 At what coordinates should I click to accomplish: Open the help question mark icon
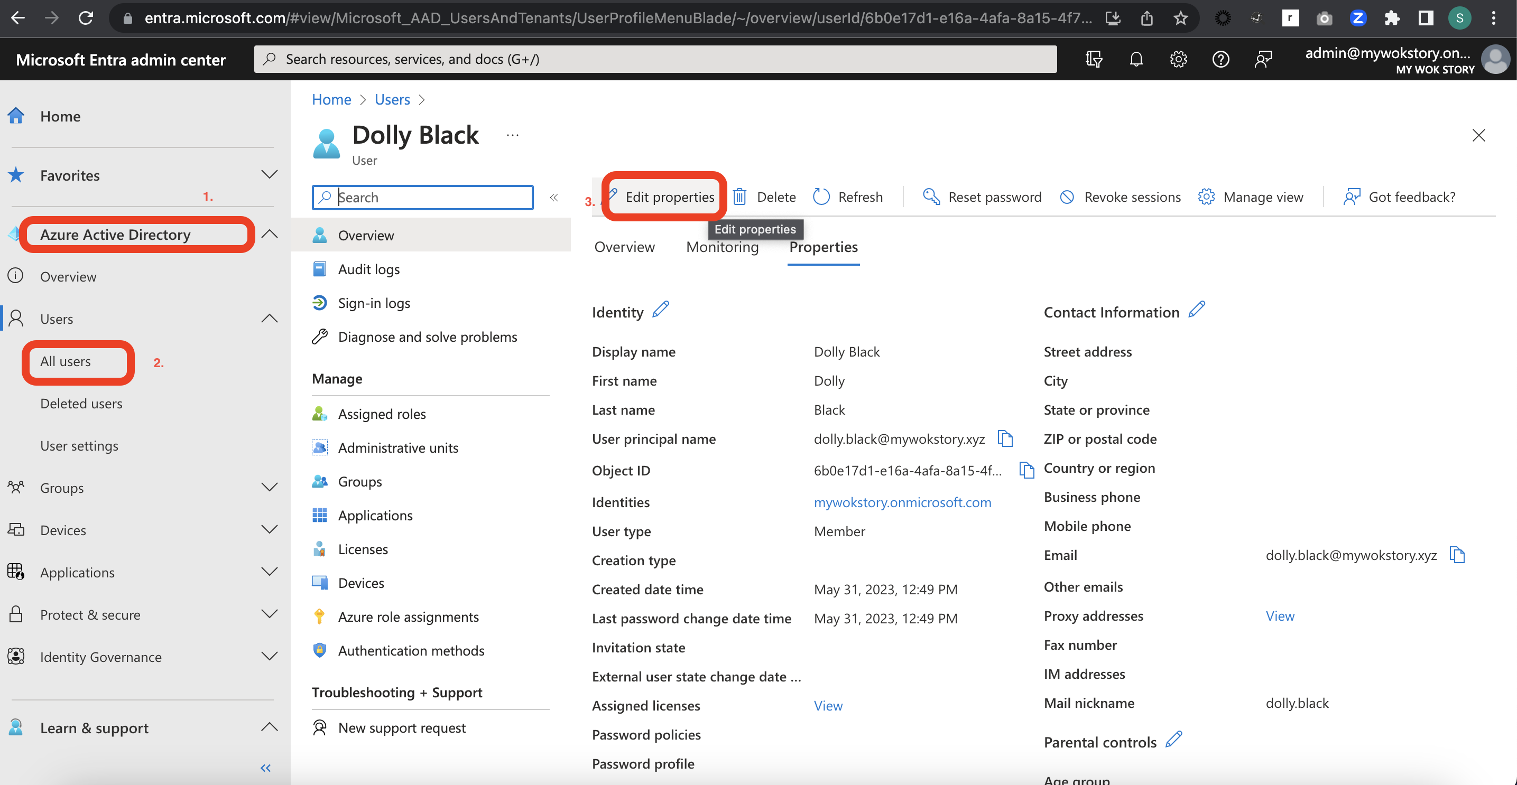point(1221,60)
